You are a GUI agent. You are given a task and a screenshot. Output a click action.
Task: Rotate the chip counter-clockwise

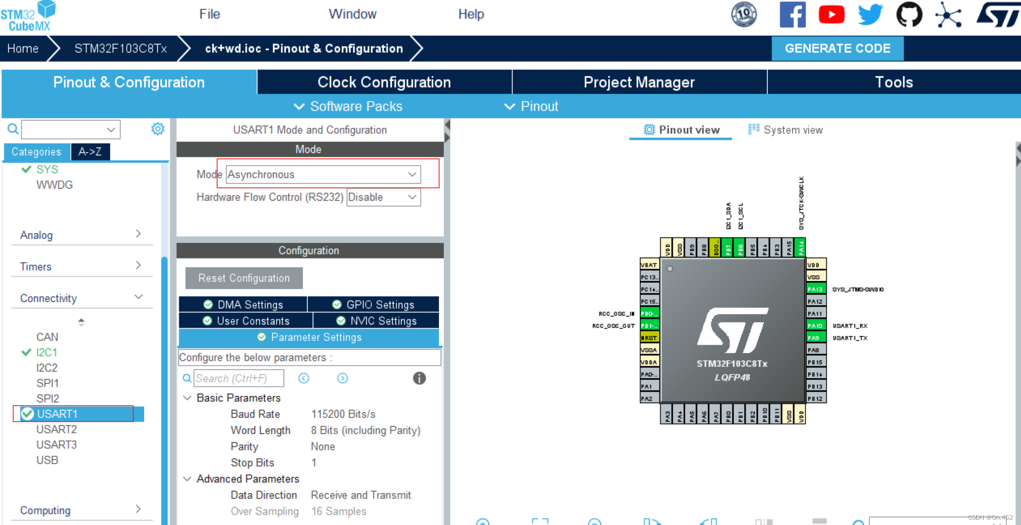coord(708,521)
